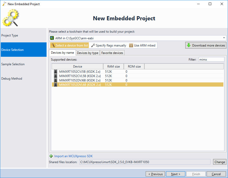Select device MIMXRT1052CVJ5B (KSDK 2.x)
The width and height of the screenshot is (228, 178).
pyautogui.click(x=138, y=72)
